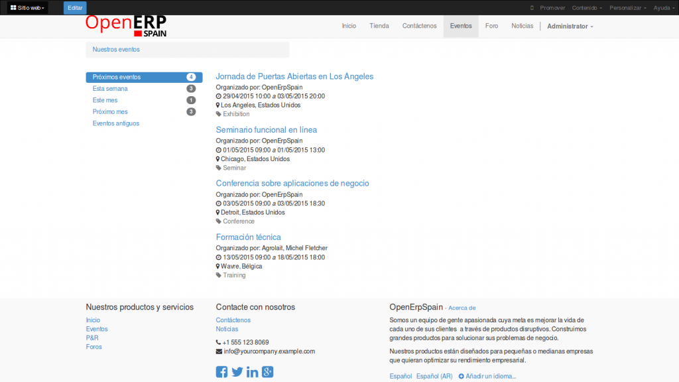Open the Noticias menu item
Screen dimensions: 679x382
tap(523, 26)
